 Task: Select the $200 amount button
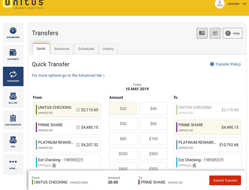(123, 154)
